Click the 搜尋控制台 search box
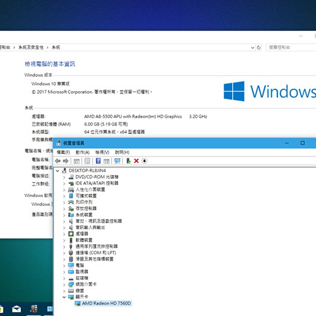Viewport: 316px width, 316px height. click(x=291, y=48)
